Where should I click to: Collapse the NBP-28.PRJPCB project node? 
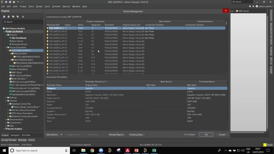4,32
